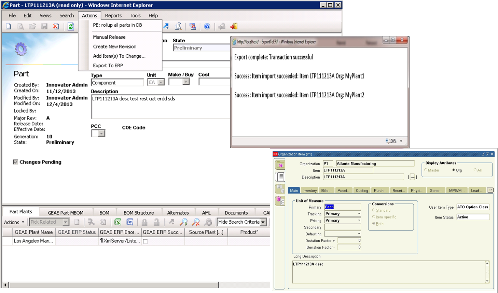
Task: Toggle the Changes Pending checkbox
Action: pyautogui.click(x=15, y=162)
